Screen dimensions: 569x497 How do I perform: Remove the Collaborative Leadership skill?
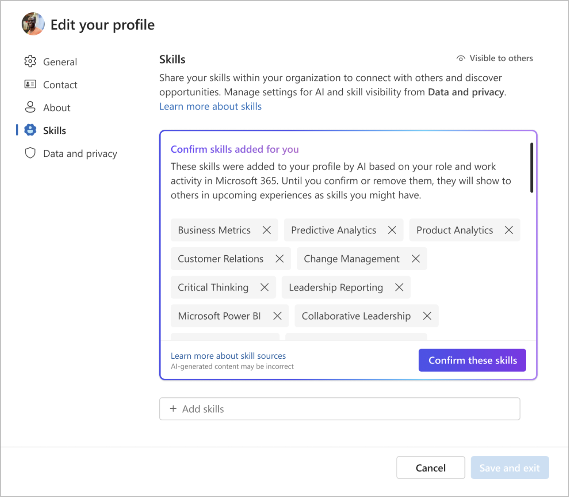[427, 316]
